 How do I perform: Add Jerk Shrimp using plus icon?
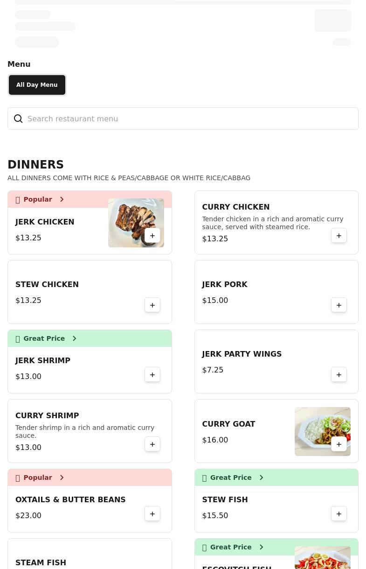(x=152, y=375)
